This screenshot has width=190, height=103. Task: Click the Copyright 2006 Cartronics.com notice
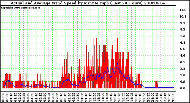point(21,8)
